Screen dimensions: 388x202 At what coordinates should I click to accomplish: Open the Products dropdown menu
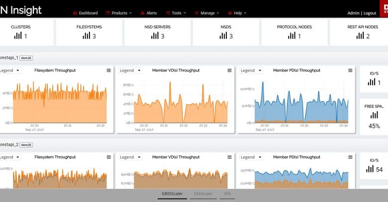click(x=118, y=13)
